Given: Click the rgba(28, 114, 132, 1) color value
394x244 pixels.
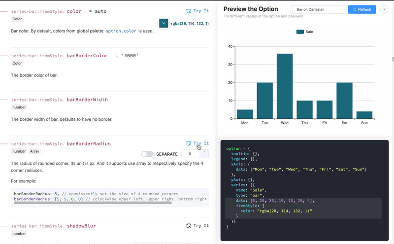Looking at the screenshot, I should [x=190, y=23].
